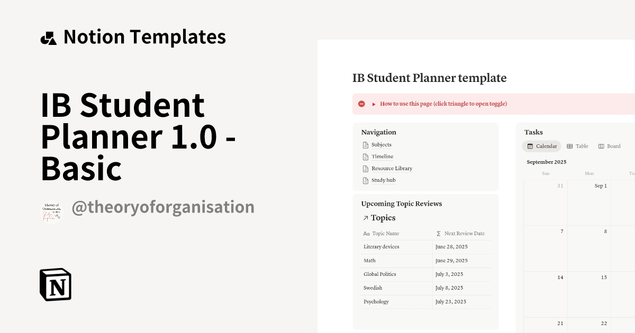Click the arrow icon next to Topics
635x333 pixels.
[366, 218]
